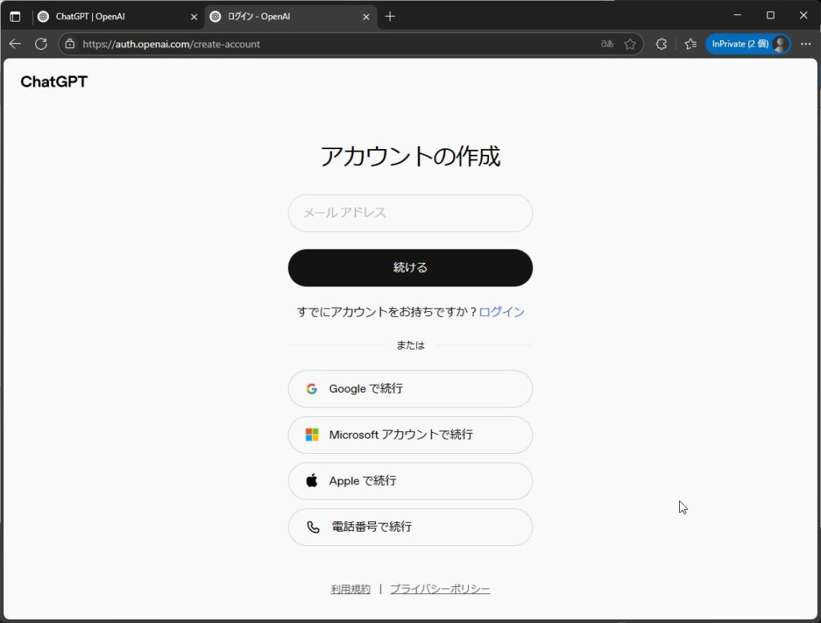Click the メールアドレス email input field
Viewport: 821px width, 623px height.
click(410, 213)
